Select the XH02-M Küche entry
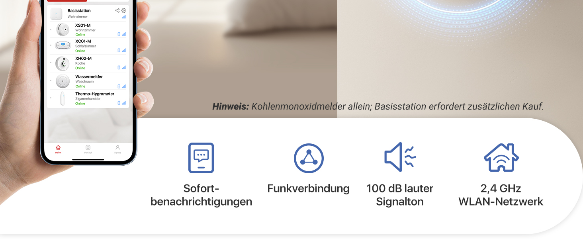Image resolution: width=583 pixels, height=239 pixels. tap(88, 63)
